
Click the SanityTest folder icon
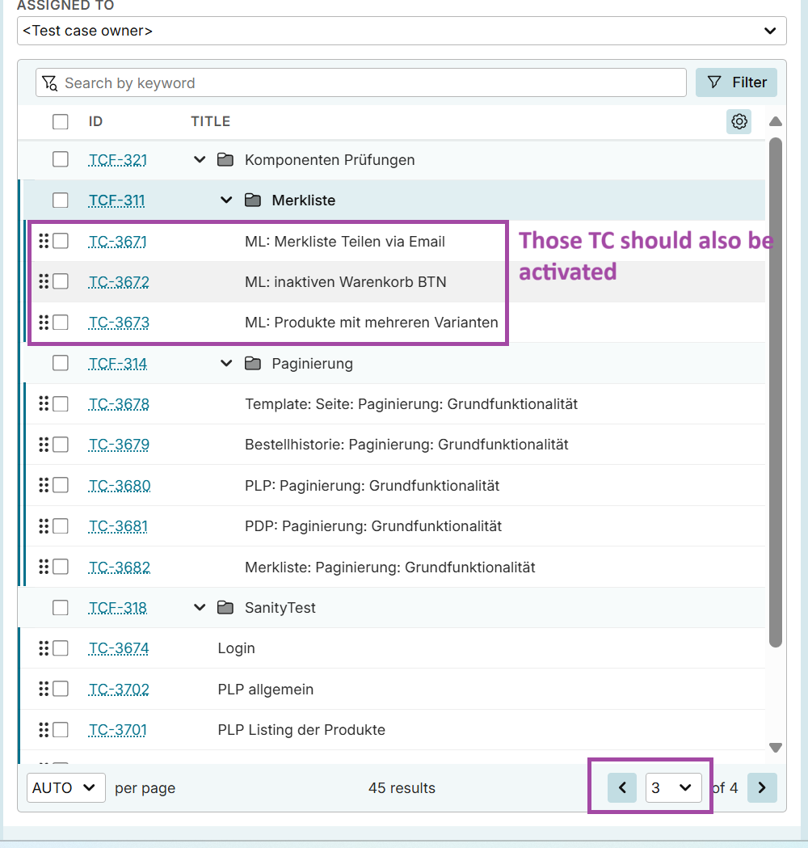225,608
